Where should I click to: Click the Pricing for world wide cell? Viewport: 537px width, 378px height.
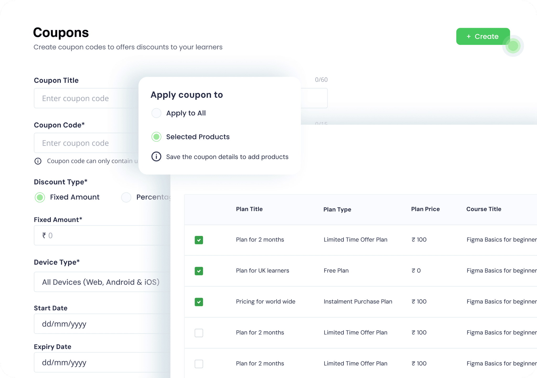click(266, 302)
